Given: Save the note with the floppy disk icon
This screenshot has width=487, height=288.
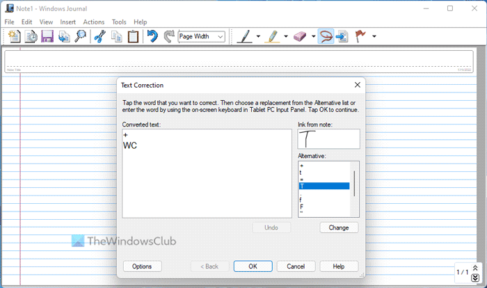Looking at the screenshot, I should 47,36.
